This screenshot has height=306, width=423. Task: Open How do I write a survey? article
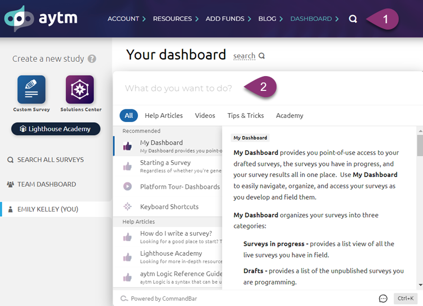pos(168,237)
